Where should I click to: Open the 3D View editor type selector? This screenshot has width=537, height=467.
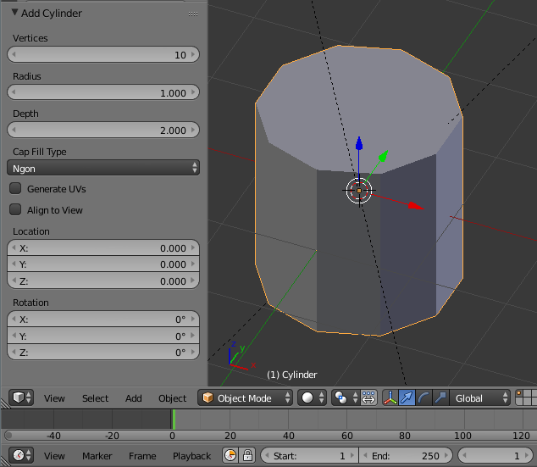click(x=21, y=398)
